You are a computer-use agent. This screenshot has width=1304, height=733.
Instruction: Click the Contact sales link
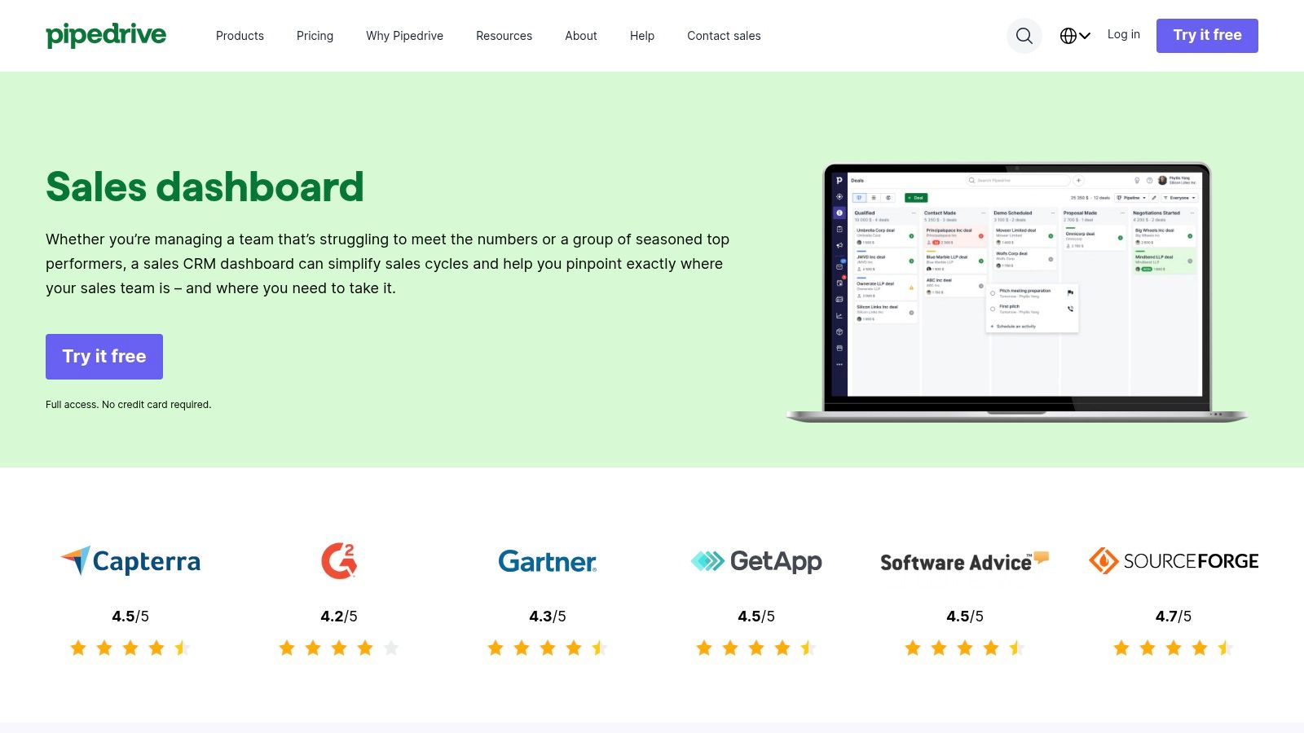click(x=724, y=36)
